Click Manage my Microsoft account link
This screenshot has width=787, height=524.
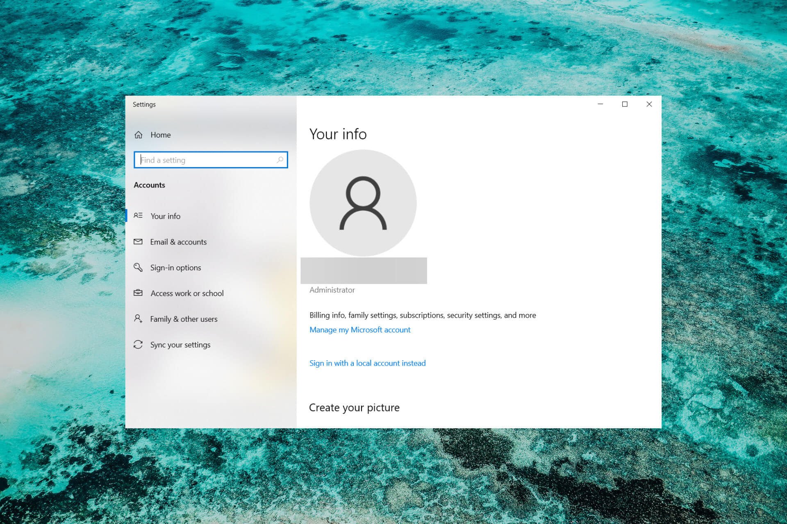pyautogui.click(x=359, y=329)
